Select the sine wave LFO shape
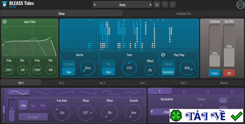 [x=19, y=92]
